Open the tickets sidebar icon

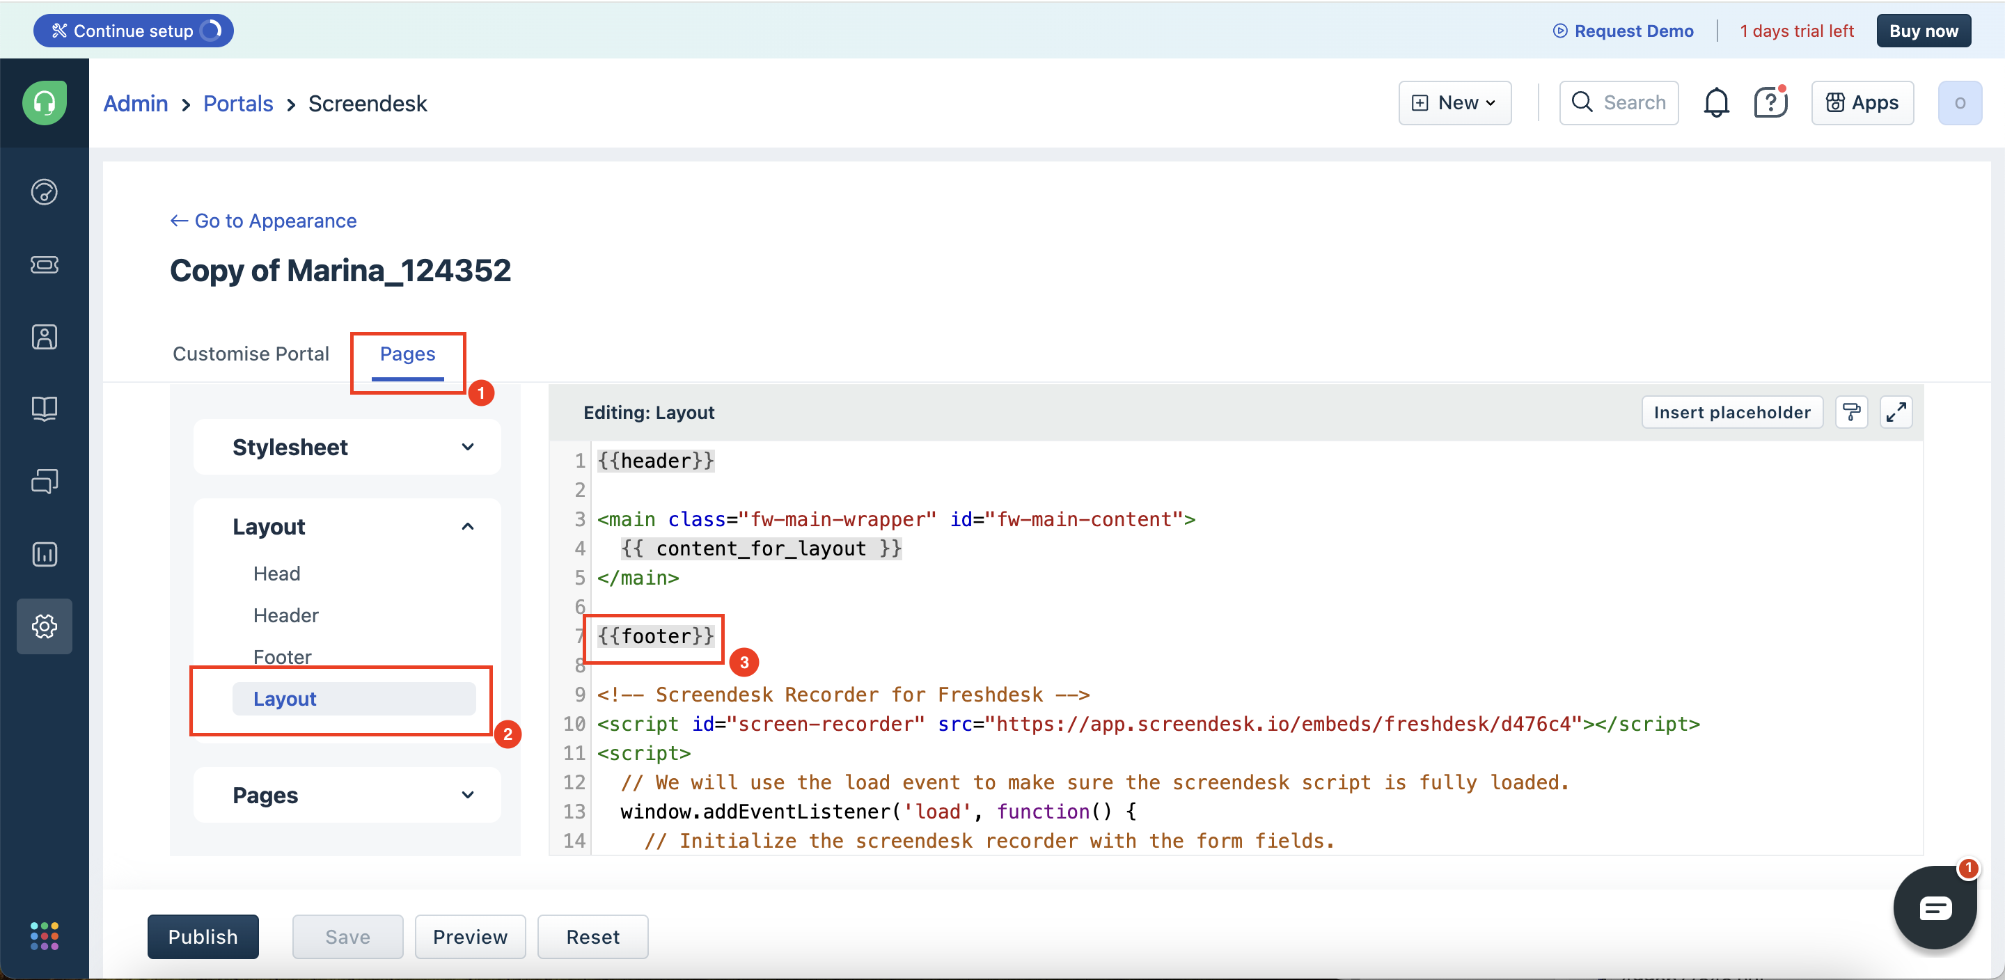click(x=45, y=264)
